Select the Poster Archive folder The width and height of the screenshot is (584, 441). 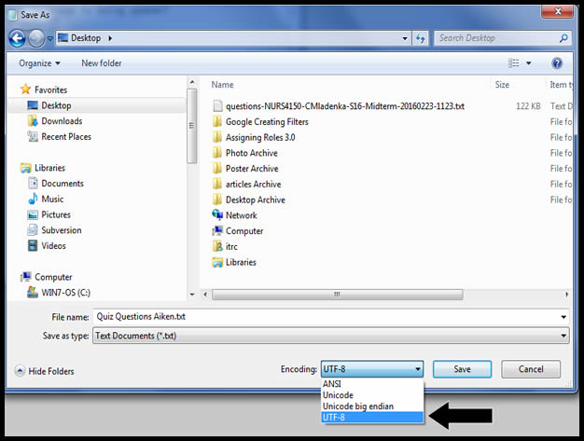click(252, 169)
